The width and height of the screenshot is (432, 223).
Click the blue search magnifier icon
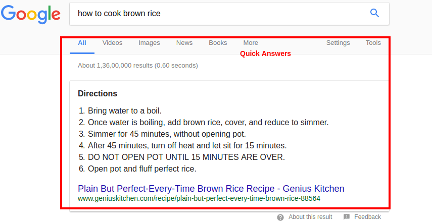click(x=374, y=13)
